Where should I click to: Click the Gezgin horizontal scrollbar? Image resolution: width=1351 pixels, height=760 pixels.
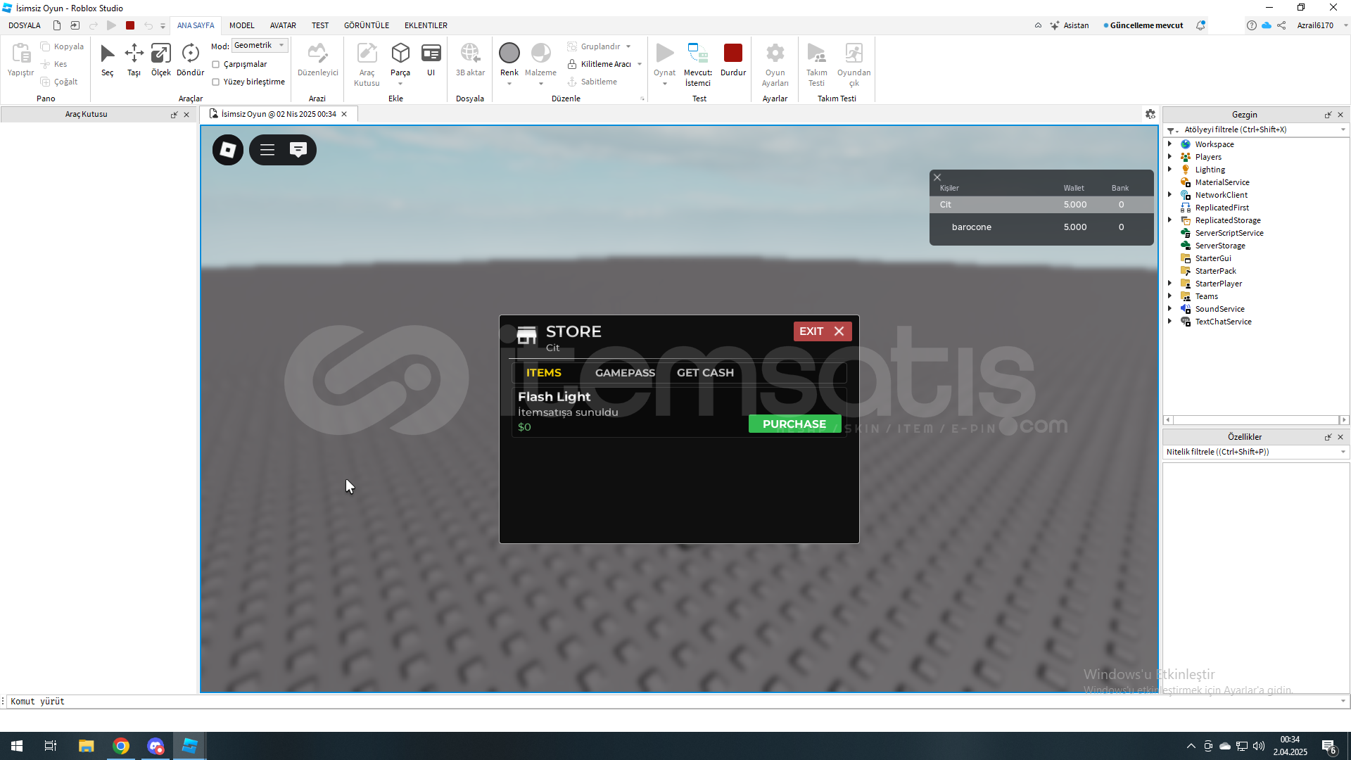pyautogui.click(x=1256, y=420)
